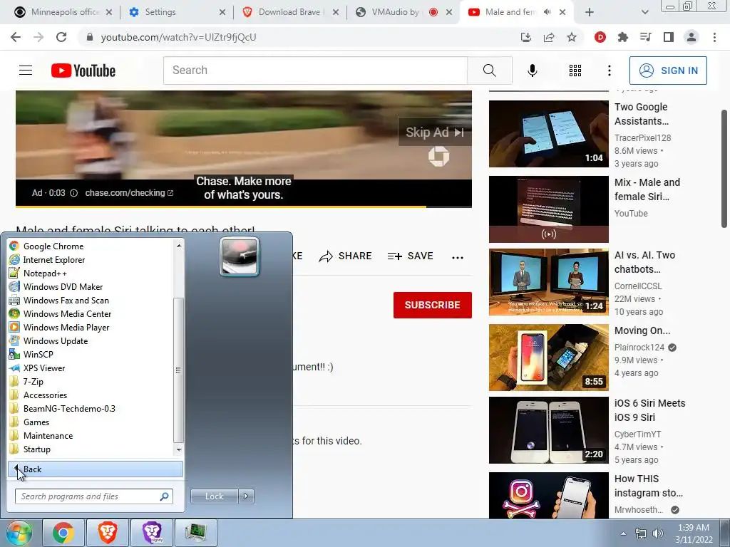Click the Windows Start orb
Viewport: 730px width, 547px height.
pos(19,533)
